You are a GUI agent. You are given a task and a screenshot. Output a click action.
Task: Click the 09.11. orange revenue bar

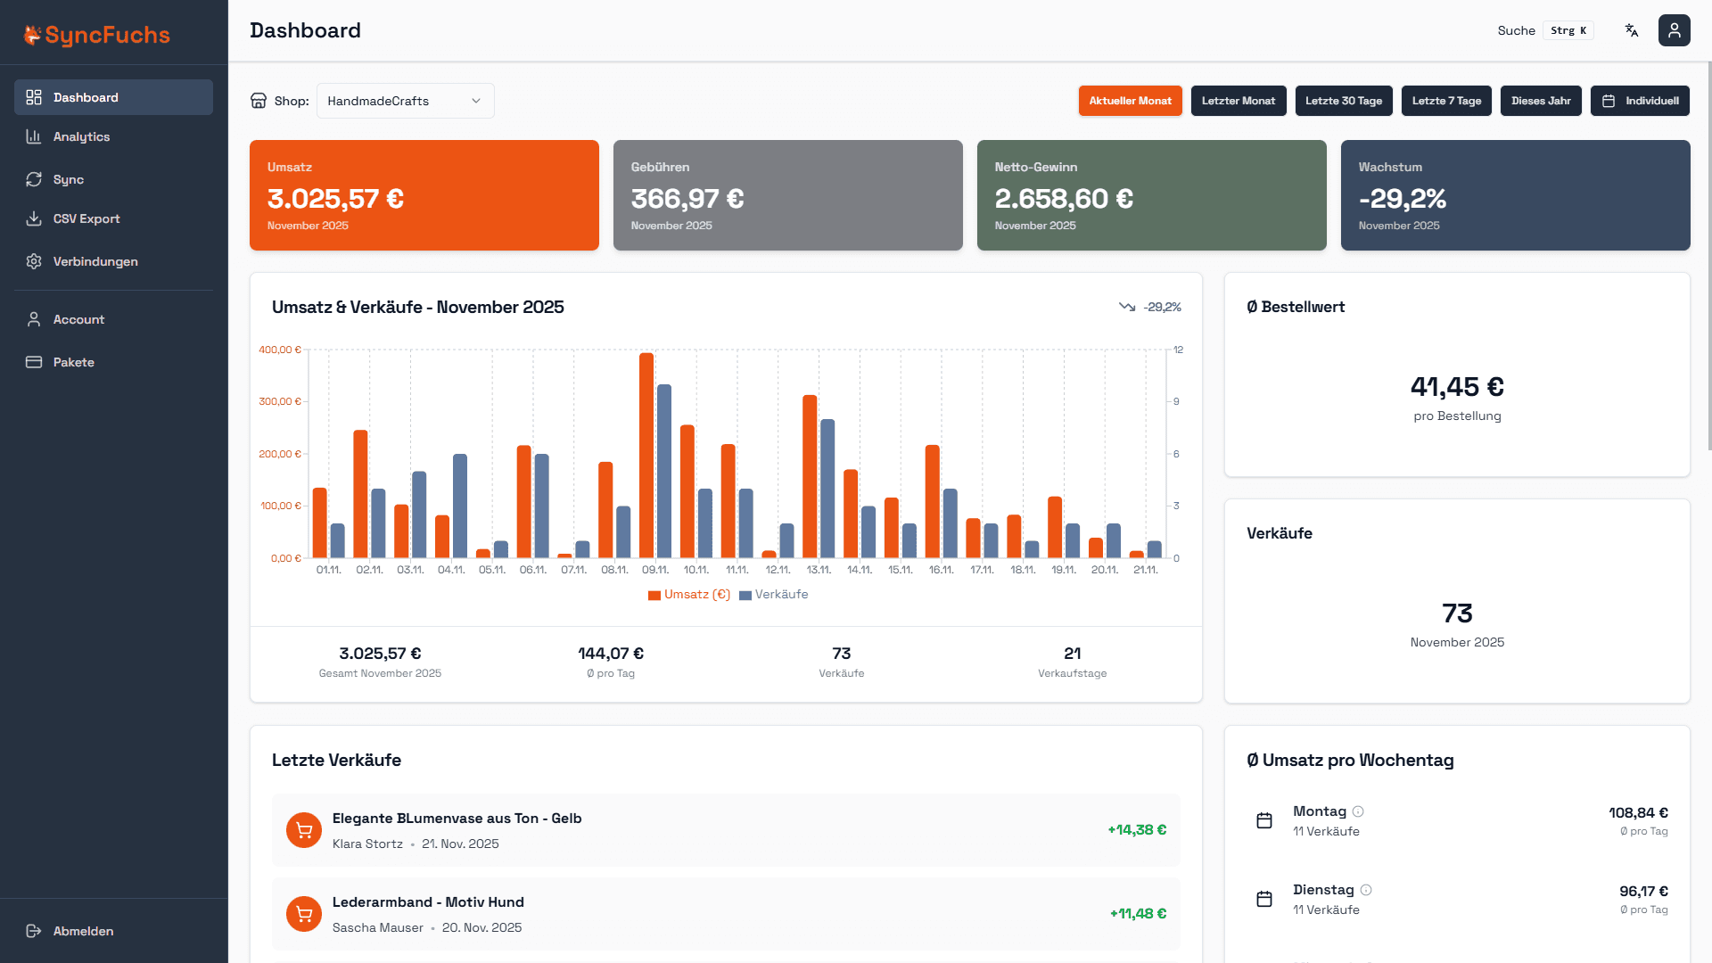(x=646, y=455)
